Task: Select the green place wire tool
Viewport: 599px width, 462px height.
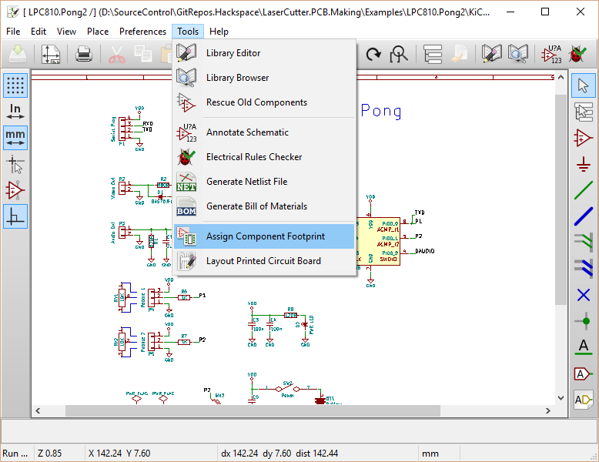Action: [x=584, y=190]
